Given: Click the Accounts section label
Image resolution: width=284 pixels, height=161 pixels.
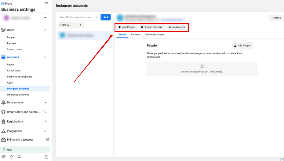Looking at the screenshot, I should tap(13, 57).
